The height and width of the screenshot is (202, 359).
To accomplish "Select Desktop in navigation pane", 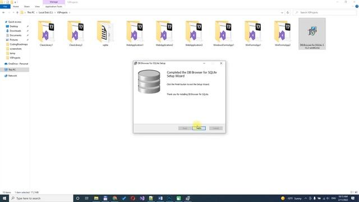I will pyautogui.click(x=13, y=26).
